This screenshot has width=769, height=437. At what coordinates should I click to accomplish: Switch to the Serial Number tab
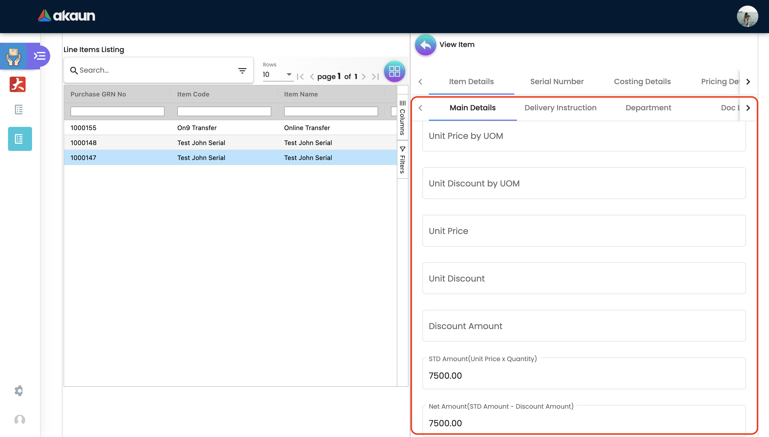click(x=557, y=82)
